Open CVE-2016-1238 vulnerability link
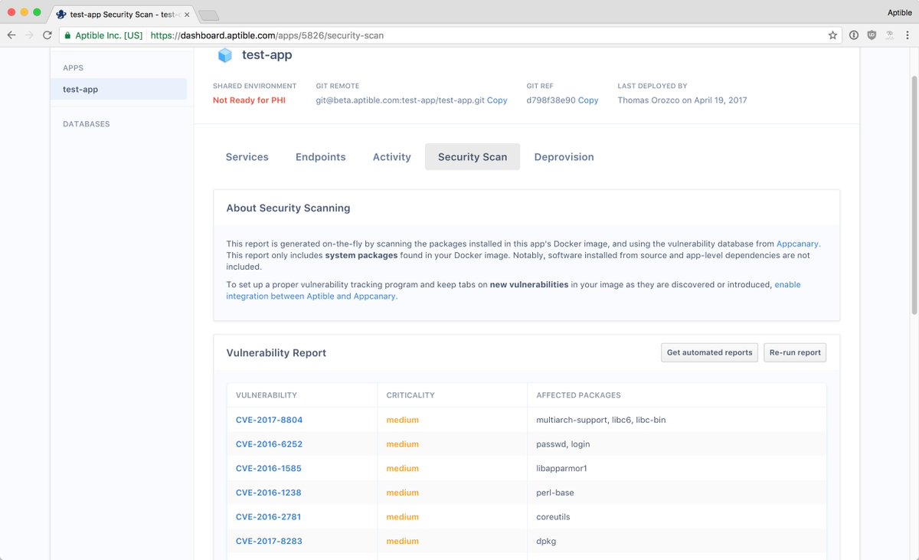 pos(269,493)
